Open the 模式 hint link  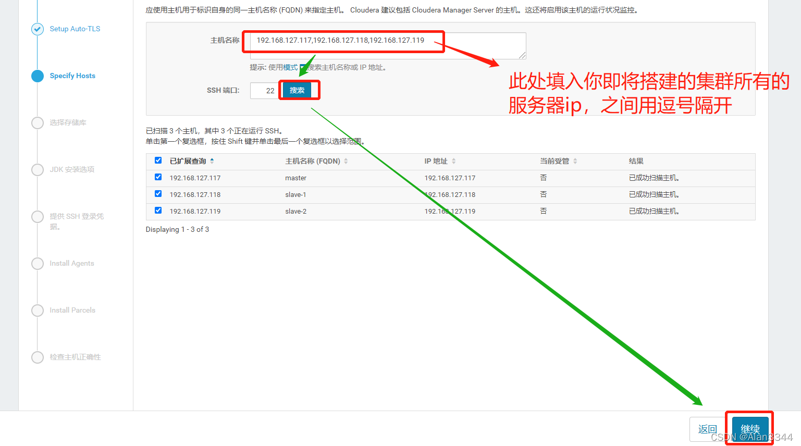pyautogui.click(x=290, y=67)
